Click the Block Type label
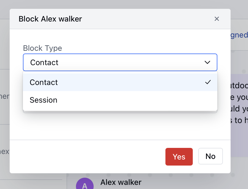The width and height of the screenshot is (248, 189). coord(42,48)
